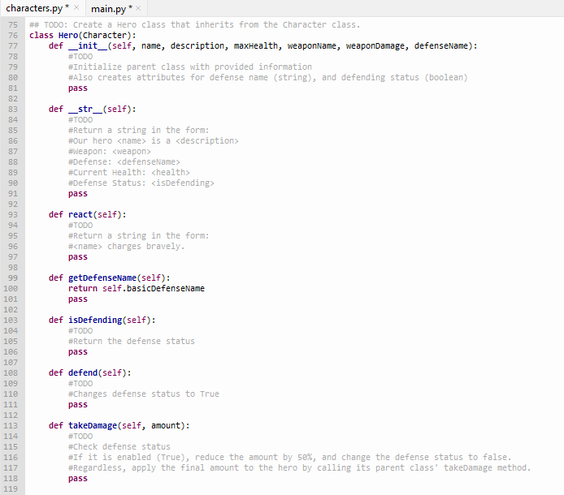Switch to the characters.py tab
Image resolution: width=564 pixels, height=495 pixels.
(x=34, y=8)
